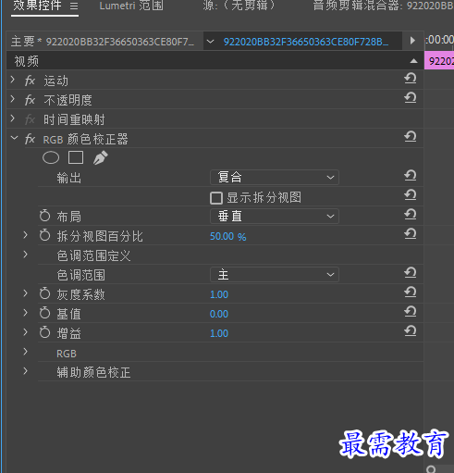The image size is (454, 473).
Task: Expand the 不透明度 effect
Action: (x=13, y=99)
